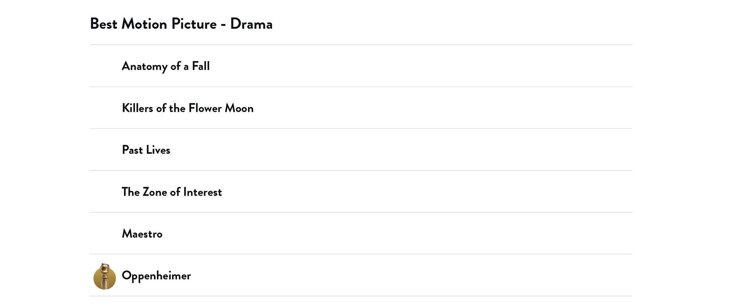Choose The Zone of Interest title
Viewport: 733px width, 306px height.
coord(172,192)
